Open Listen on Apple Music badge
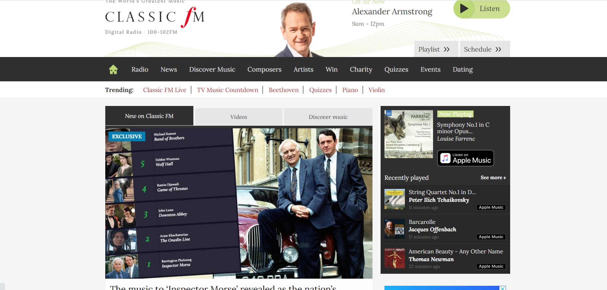Image resolution: width=607 pixels, height=290 pixels. (465, 158)
